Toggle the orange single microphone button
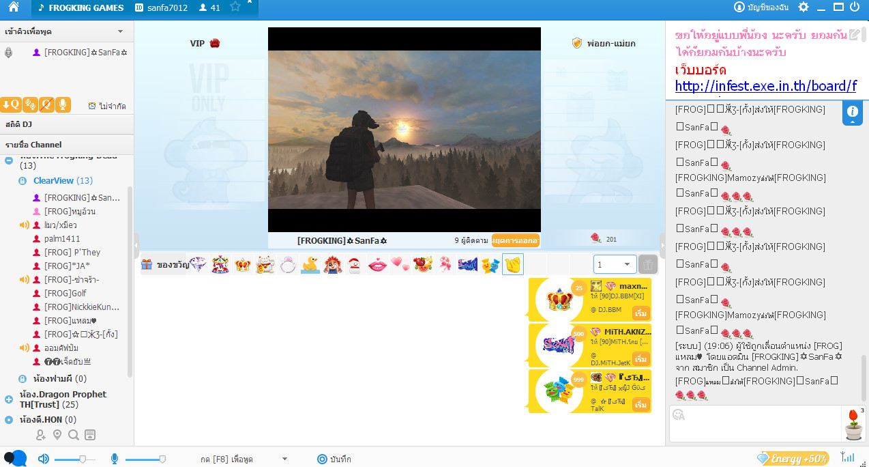This screenshot has width=869, height=467. click(x=63, y=104)
